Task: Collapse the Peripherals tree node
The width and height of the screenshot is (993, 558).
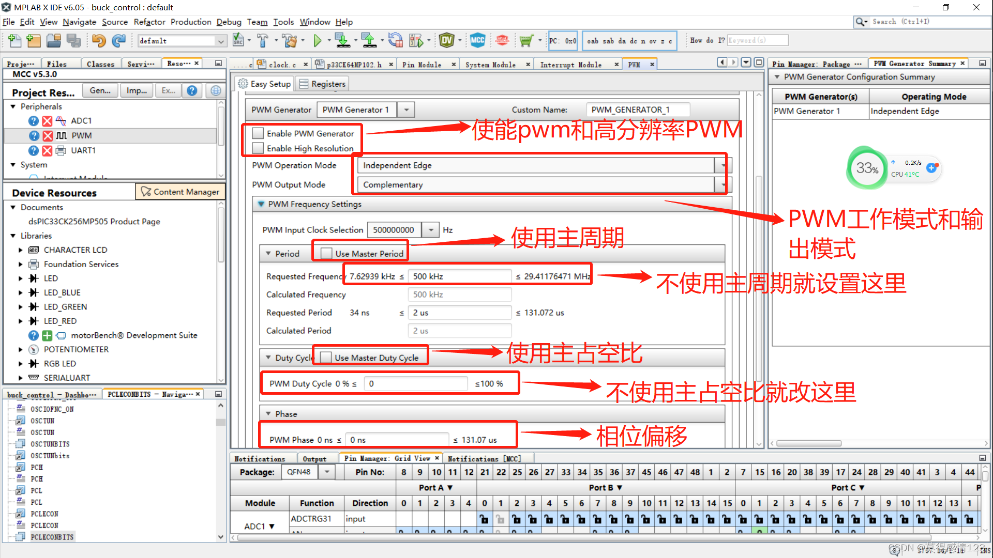Action: tap(13, 106)
